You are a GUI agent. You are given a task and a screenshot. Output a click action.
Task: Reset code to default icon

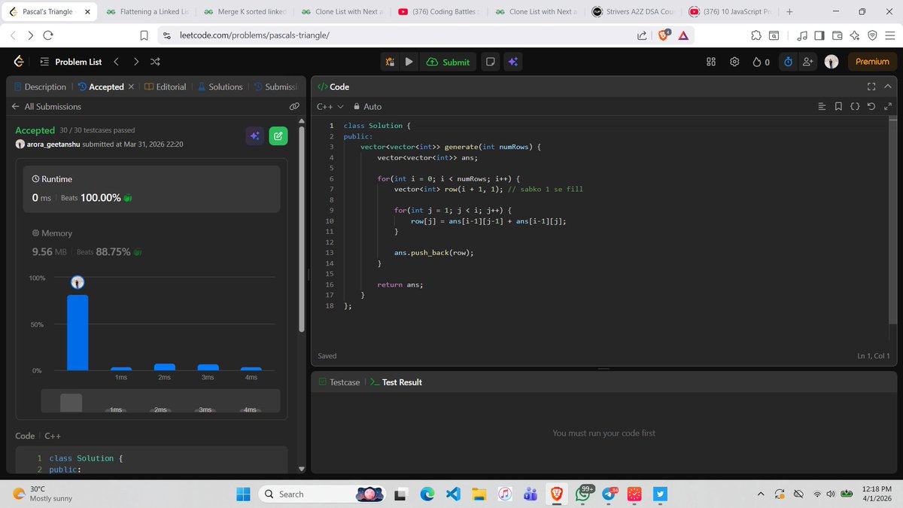coord(871,107)
